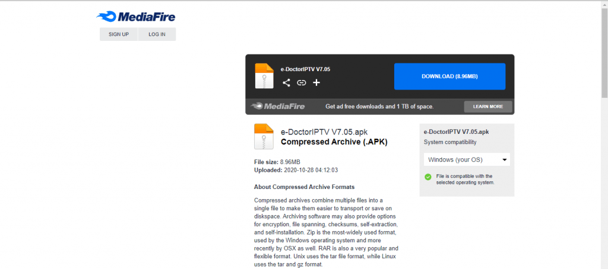Click 'File is compatible with the selected' text
The image size is (608, 269).
(x=465, y=179)
